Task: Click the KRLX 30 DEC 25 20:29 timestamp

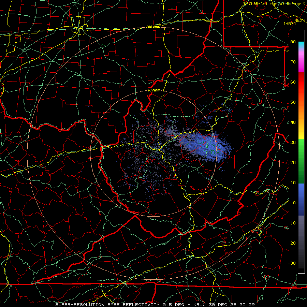Action: coord(224,305)
